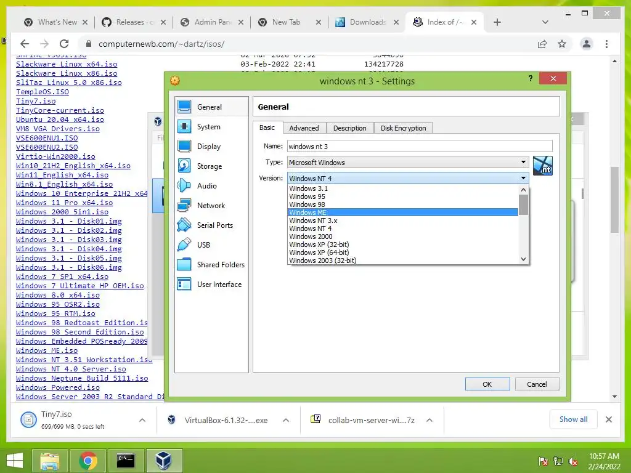The width and height of the screenshot is (631, 473).
Task: Open the Shared Folders settings category
Action: (x=212, y=265)
